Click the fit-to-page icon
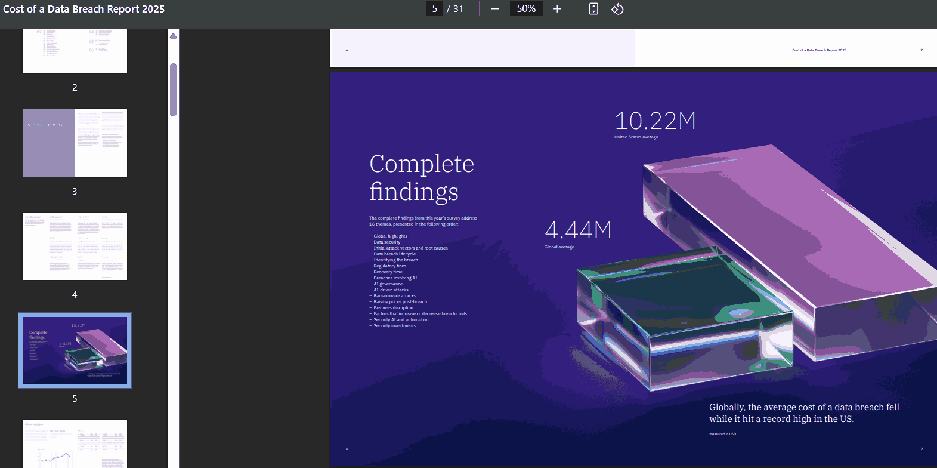Viewport: 937px width, 468px height. click(593, 9)
